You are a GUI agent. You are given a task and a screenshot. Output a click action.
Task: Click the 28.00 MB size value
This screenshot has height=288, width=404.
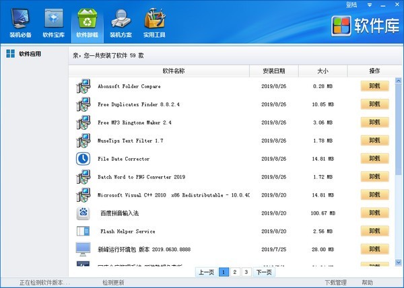(x=323, y=250)
